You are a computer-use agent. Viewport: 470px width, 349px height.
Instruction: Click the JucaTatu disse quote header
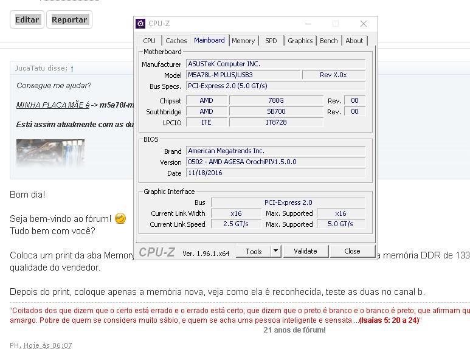(x=41, y=68)
